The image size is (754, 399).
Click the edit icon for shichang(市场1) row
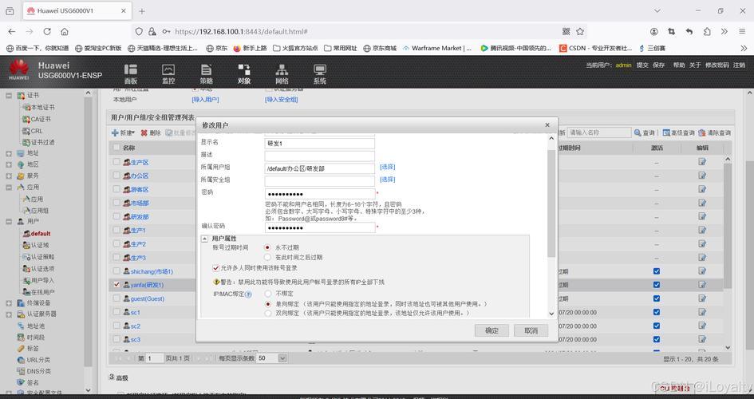point(702,271)
